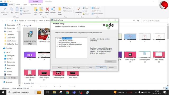Select corepack manager feature
This screenshot has height=95, width=169.
coord(68,40)
